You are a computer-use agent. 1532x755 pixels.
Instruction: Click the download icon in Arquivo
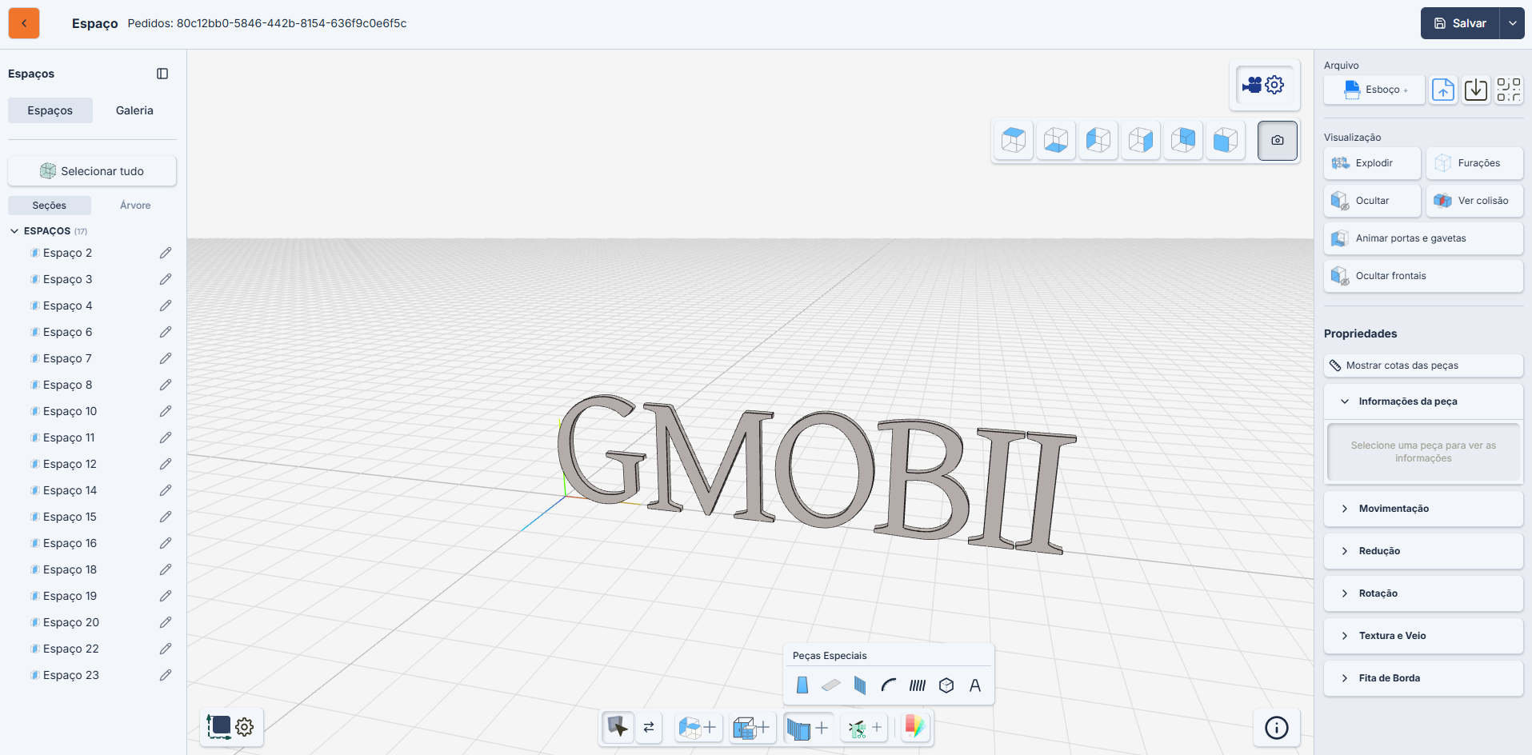coord(1476,90)
